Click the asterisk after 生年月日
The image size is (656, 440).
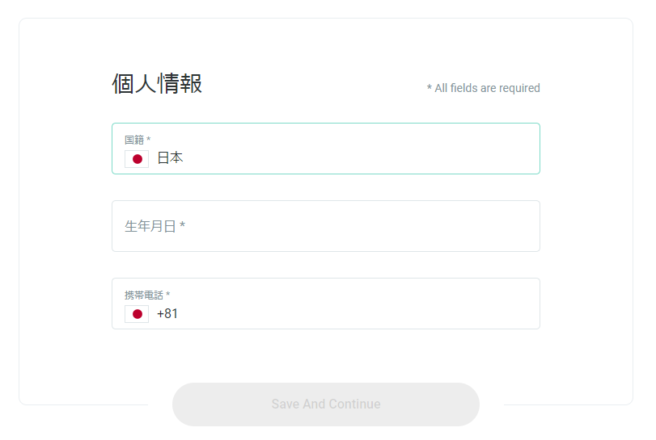[183, 224]
